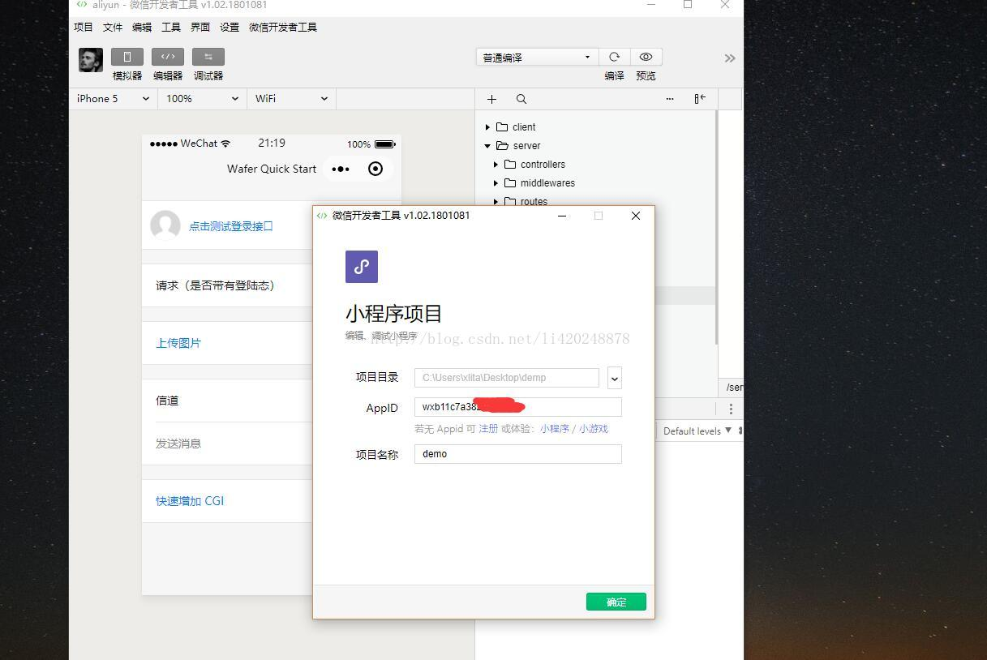The width and height of the screenshot is (987, 660).
Task: Click 发送消息 in simulator
Action: tap(178, 444)
